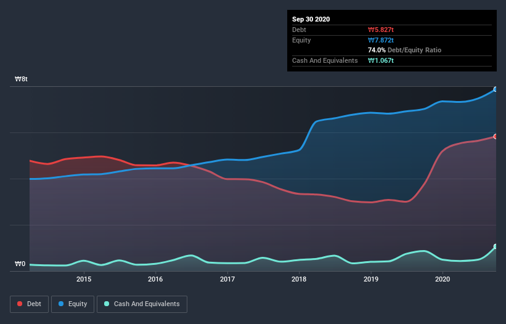Click the Sep 30 2020 tooltip date

(311, 19)
